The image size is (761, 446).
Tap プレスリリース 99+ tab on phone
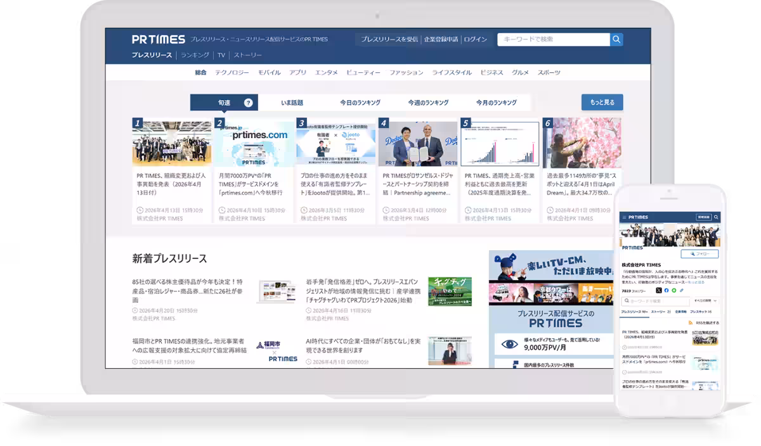coord(634,312)
